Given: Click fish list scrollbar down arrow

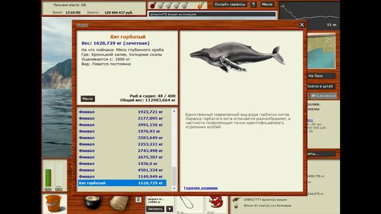Looking at the screenshot, I should click(174, 188).
